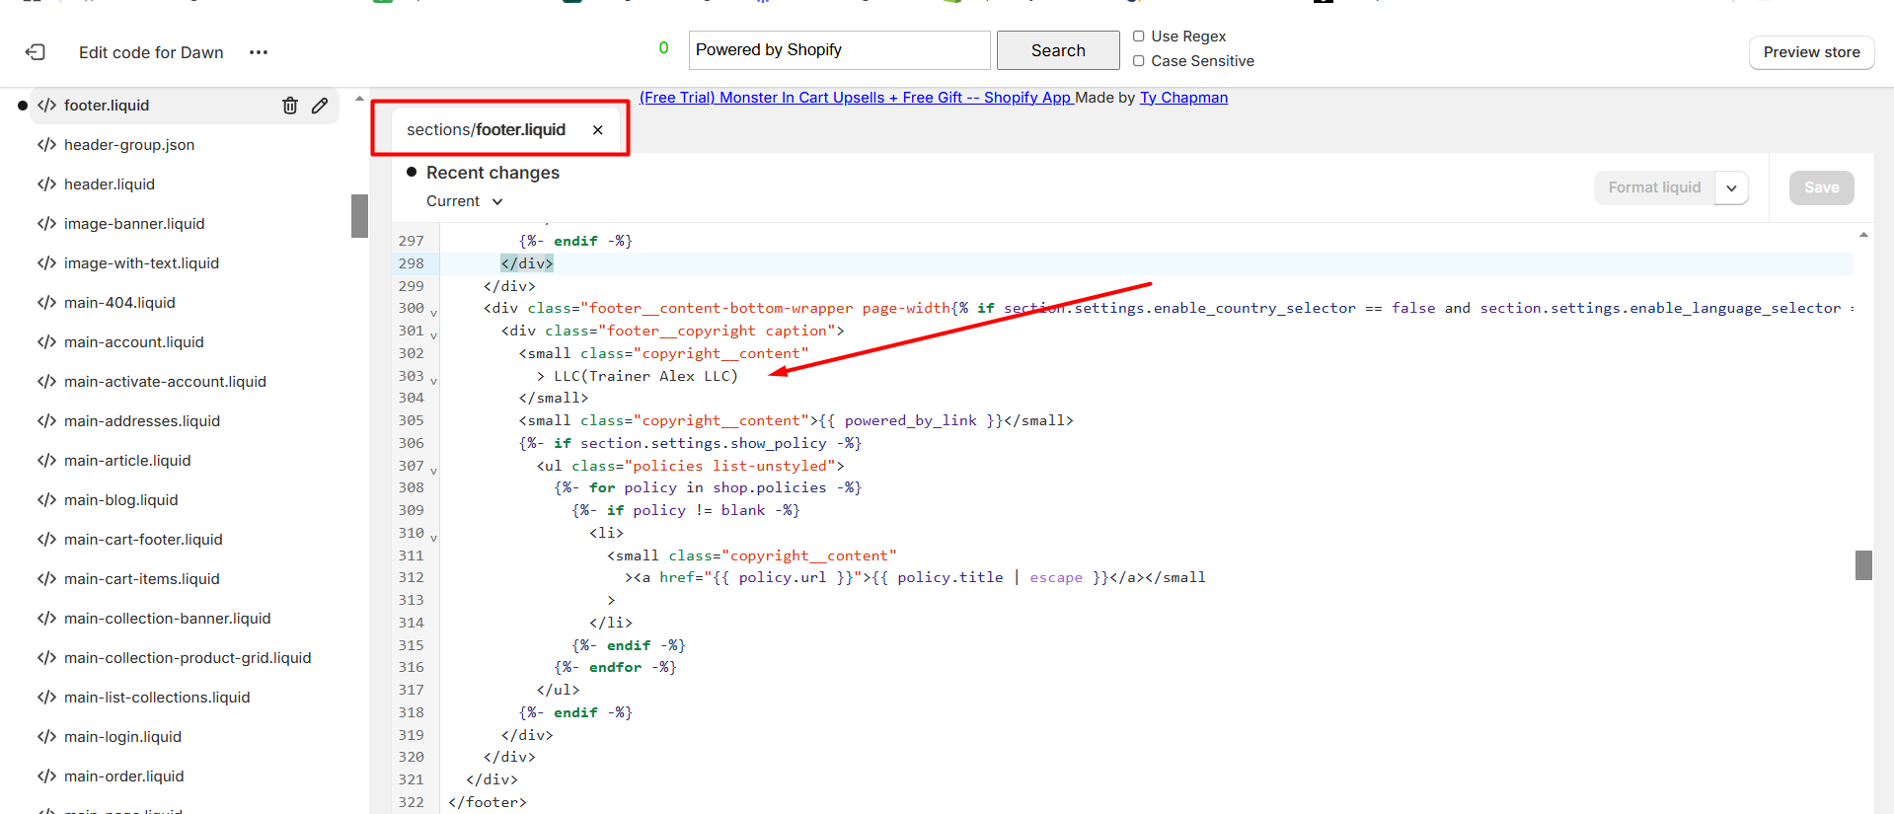Collapse code fold at line 301
This screenshot has height=814, width=1894.
click(433, 335)
